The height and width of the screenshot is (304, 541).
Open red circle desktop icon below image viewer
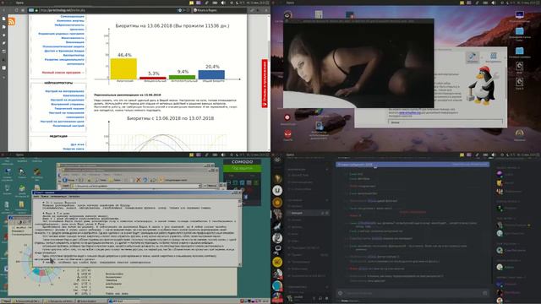(x=287, y=117)
